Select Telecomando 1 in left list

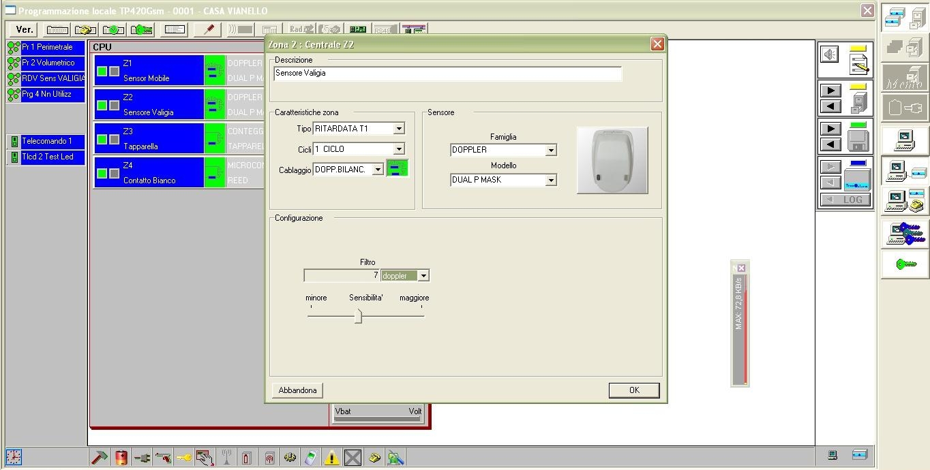46,141
